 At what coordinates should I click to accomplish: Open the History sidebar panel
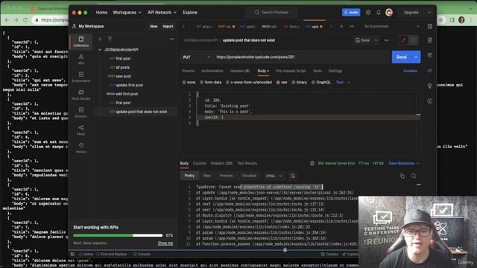(81, 147)
